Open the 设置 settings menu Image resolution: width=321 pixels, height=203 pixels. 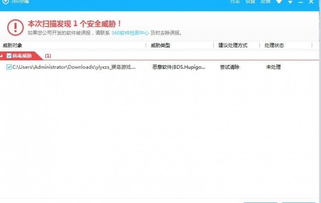click(250, 2)
